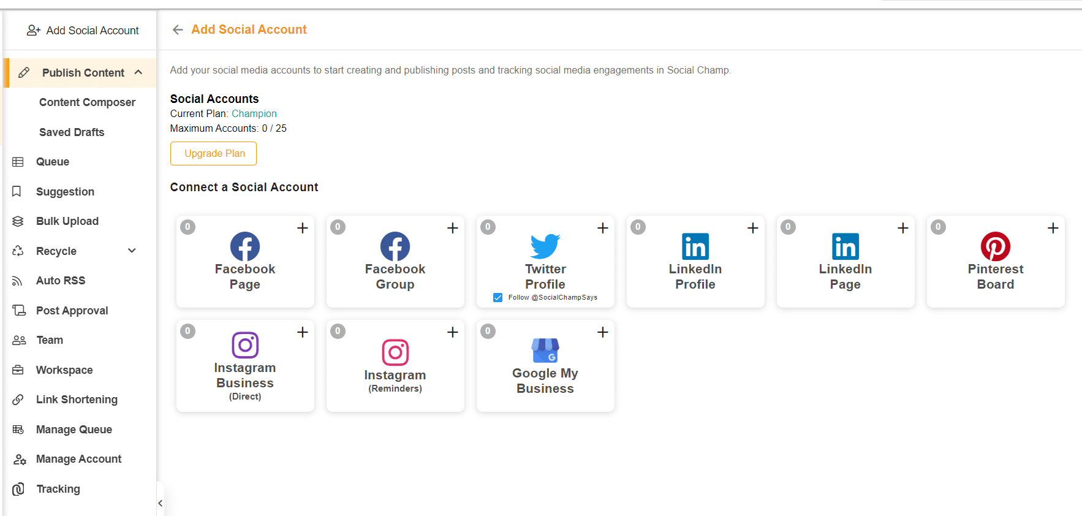The image size is (1082, 516).
Task: Click the Facebook Page logo icon
Action: coord(245,246)
